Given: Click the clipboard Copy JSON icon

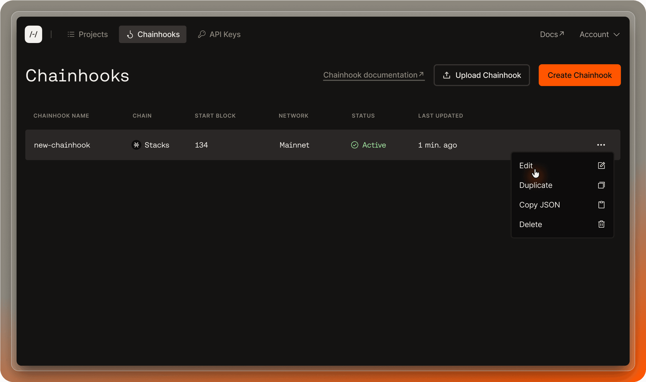Looking at the screenshot, I should 601,205.
